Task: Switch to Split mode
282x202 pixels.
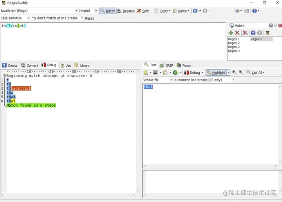Action: [143, 11]
